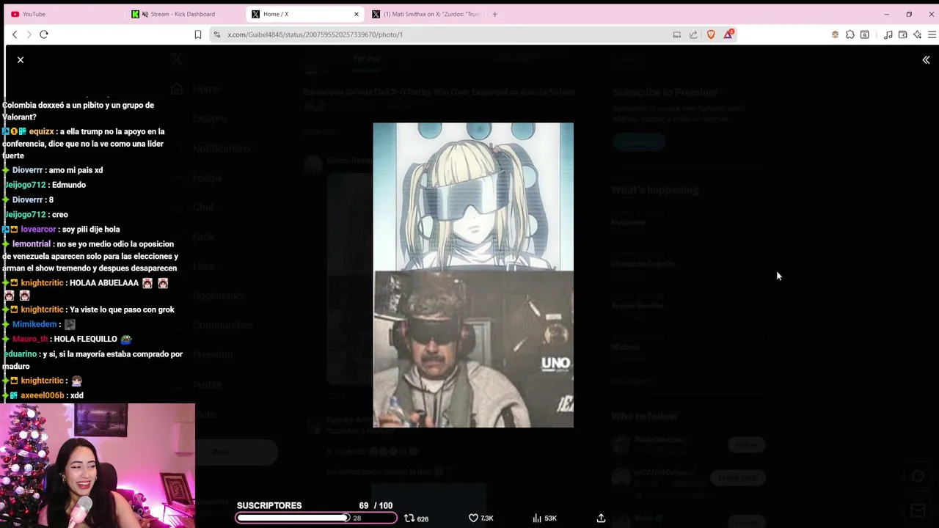Click chat username axeeel006b

coord(43,395)
